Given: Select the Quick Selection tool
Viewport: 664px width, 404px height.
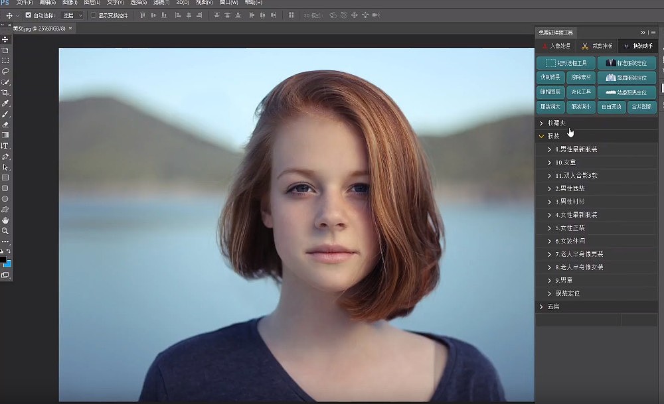Looking at the screenshot, I should coord(5,82).
